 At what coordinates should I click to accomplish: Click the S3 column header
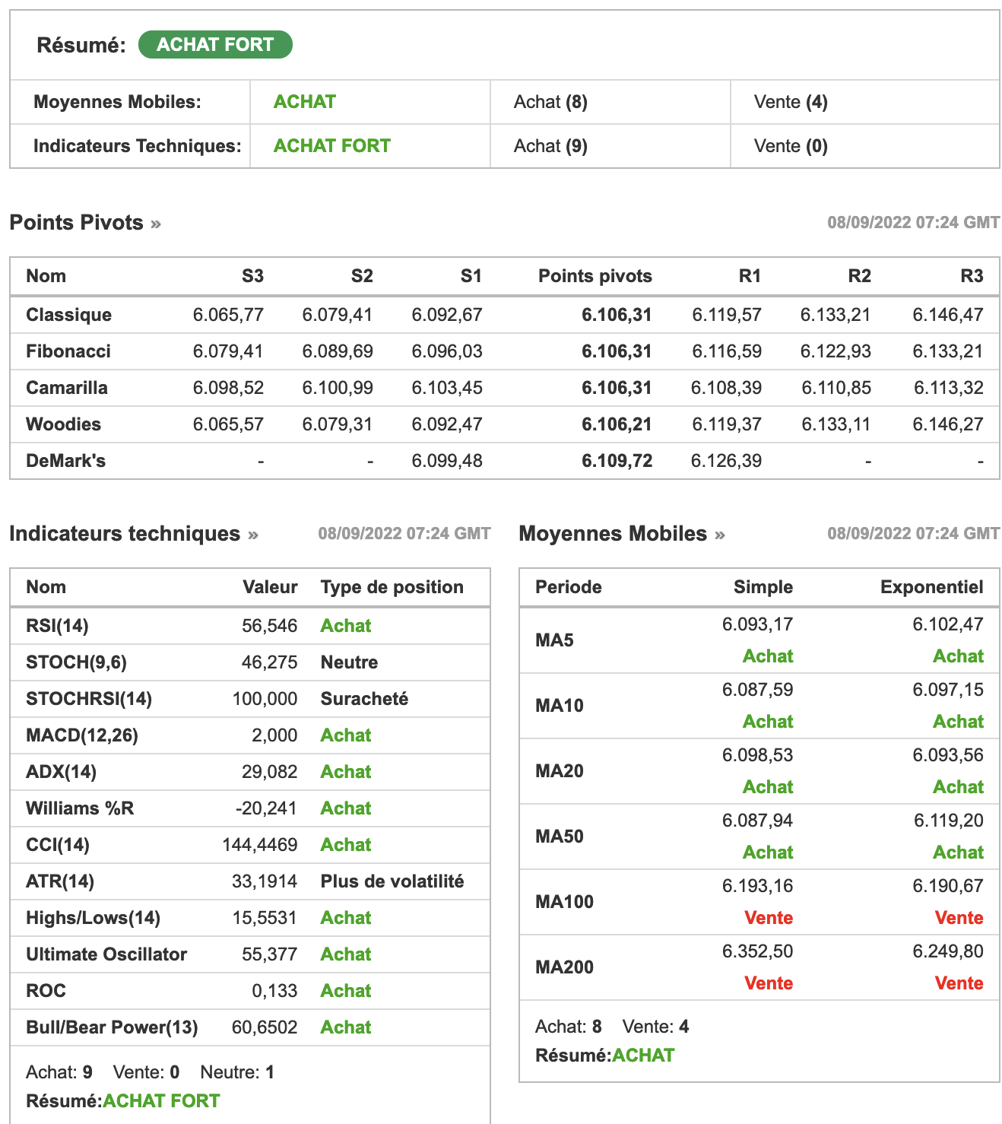(252, 276)
